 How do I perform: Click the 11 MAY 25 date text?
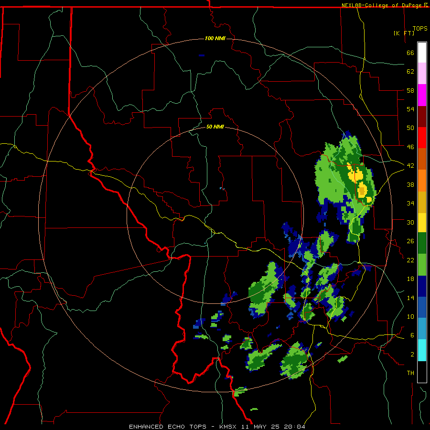point(262,427)
